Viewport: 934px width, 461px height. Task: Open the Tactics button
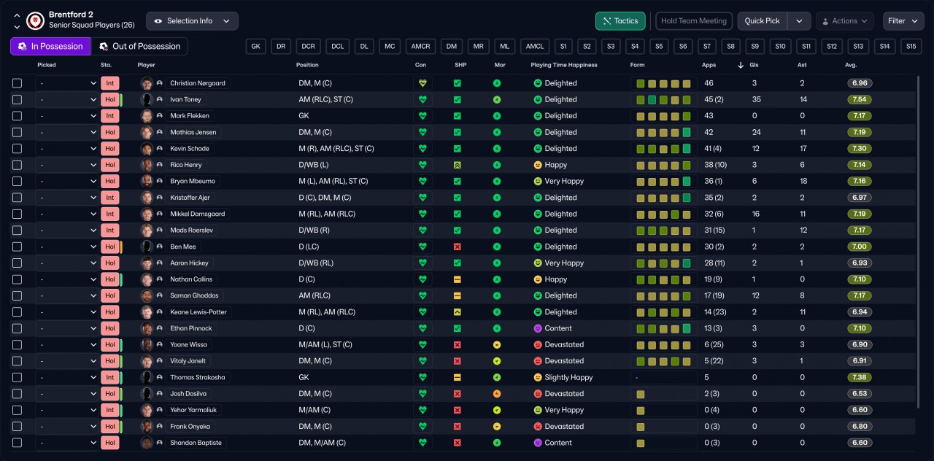(620, 21)
